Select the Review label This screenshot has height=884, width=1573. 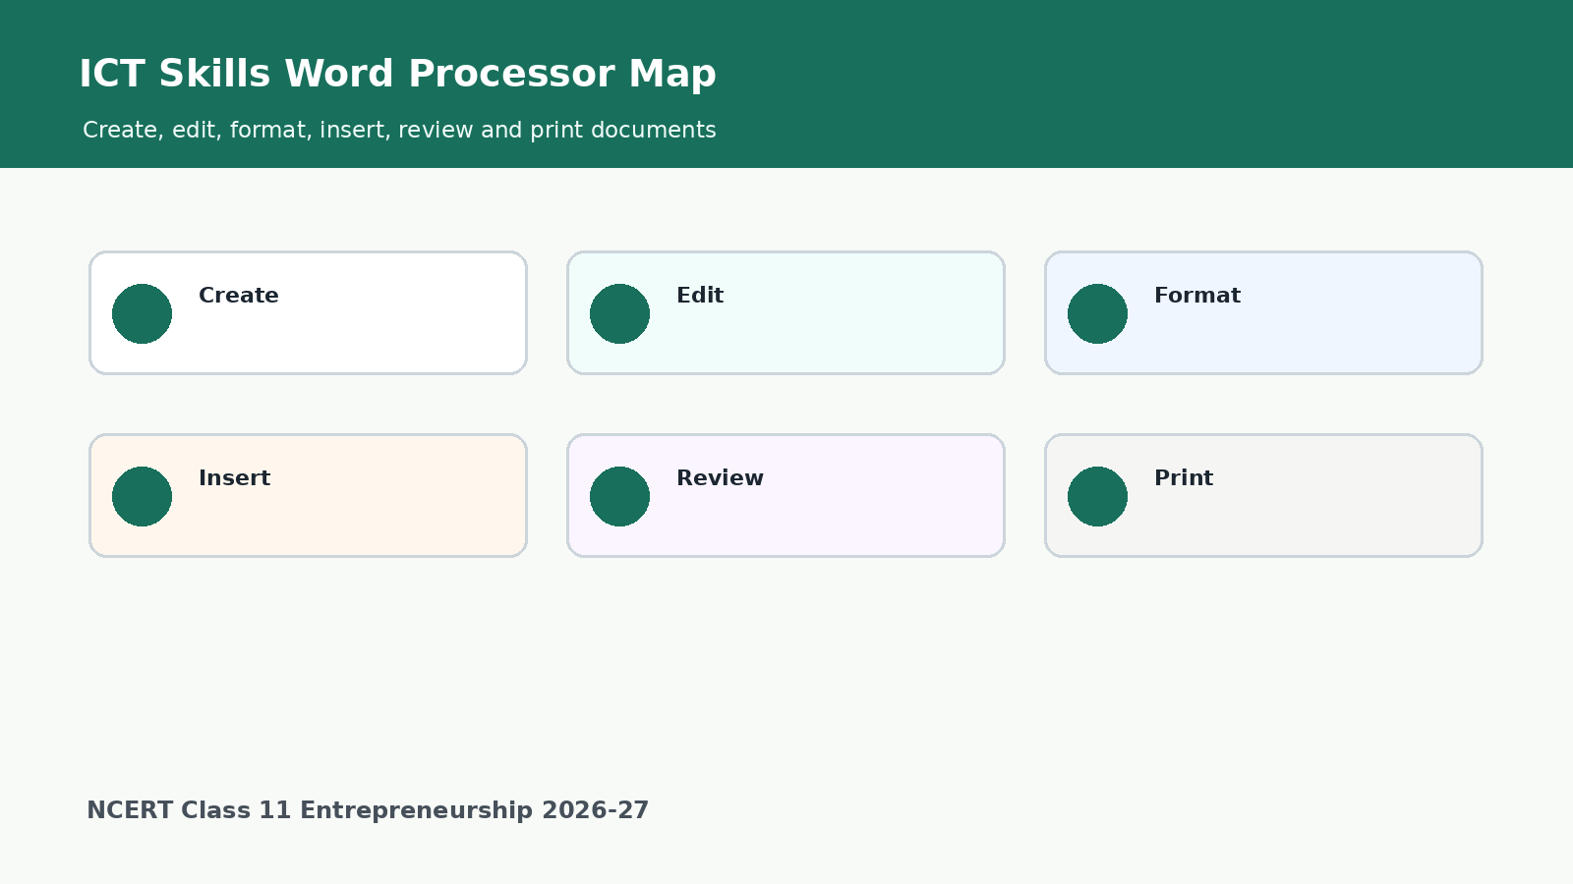pos(720,478)
